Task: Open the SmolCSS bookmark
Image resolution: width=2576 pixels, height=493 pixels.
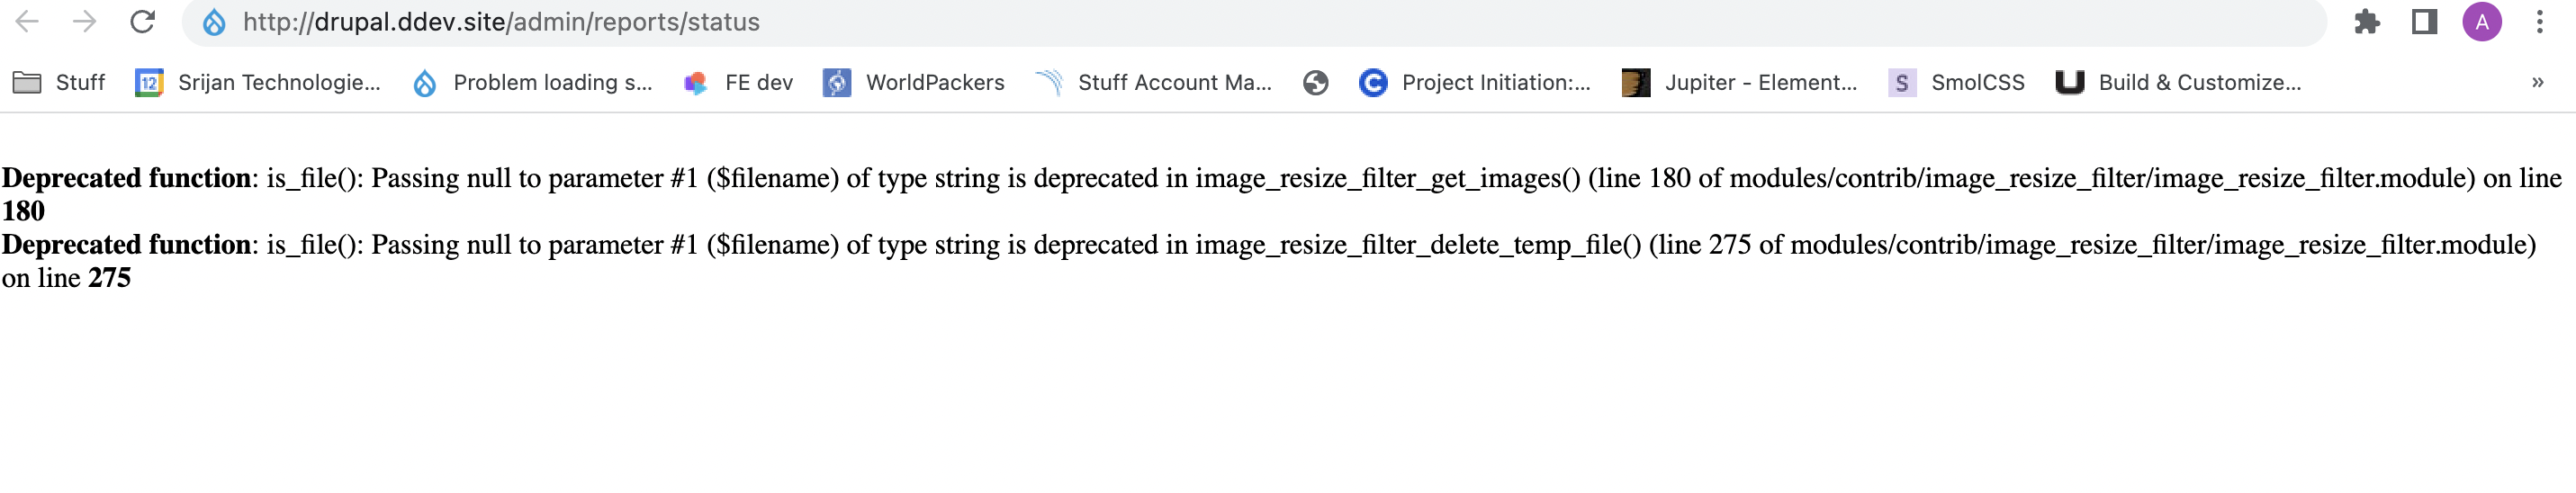Action: point(1957,83)
